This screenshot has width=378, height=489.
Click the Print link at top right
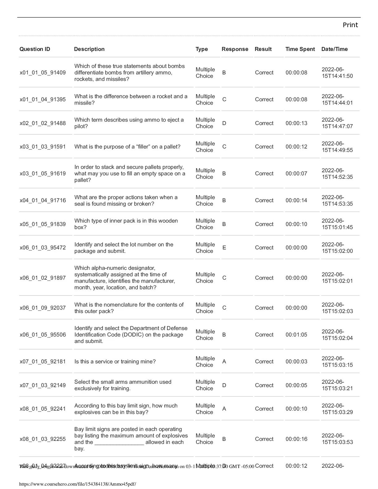pyautogui.click(x=350, y=25)
